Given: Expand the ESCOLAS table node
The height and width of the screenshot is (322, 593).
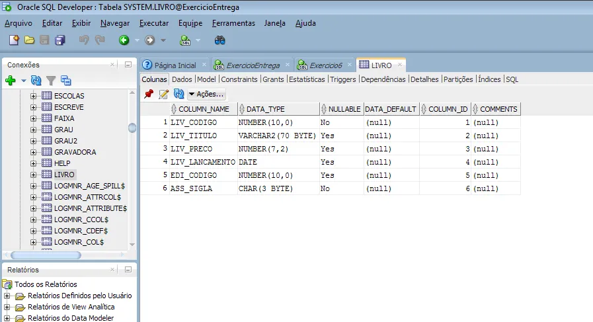Looking at the screenshot, I should 34,96.
